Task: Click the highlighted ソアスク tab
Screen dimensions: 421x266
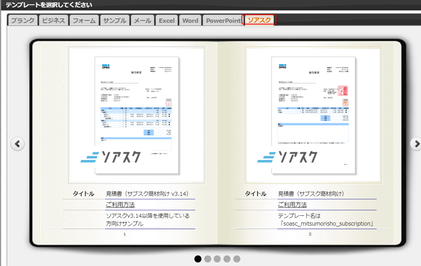Action: click(259, 20)
